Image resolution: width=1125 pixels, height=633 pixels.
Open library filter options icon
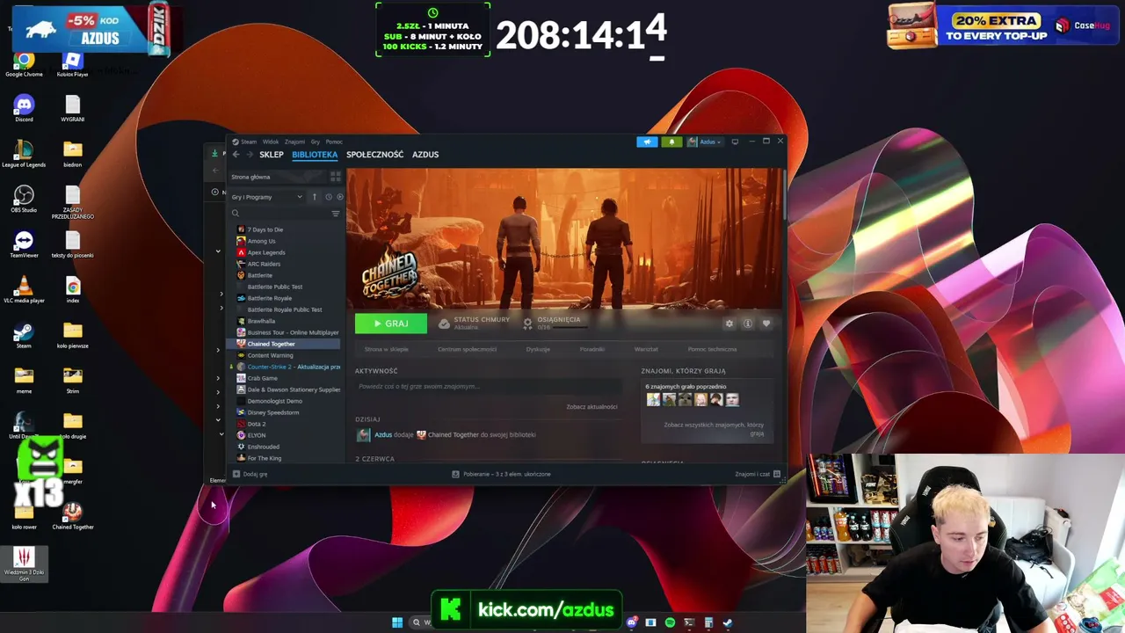click(335, 214)
